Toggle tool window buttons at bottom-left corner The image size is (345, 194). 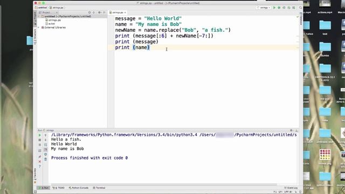click(35, 192)
